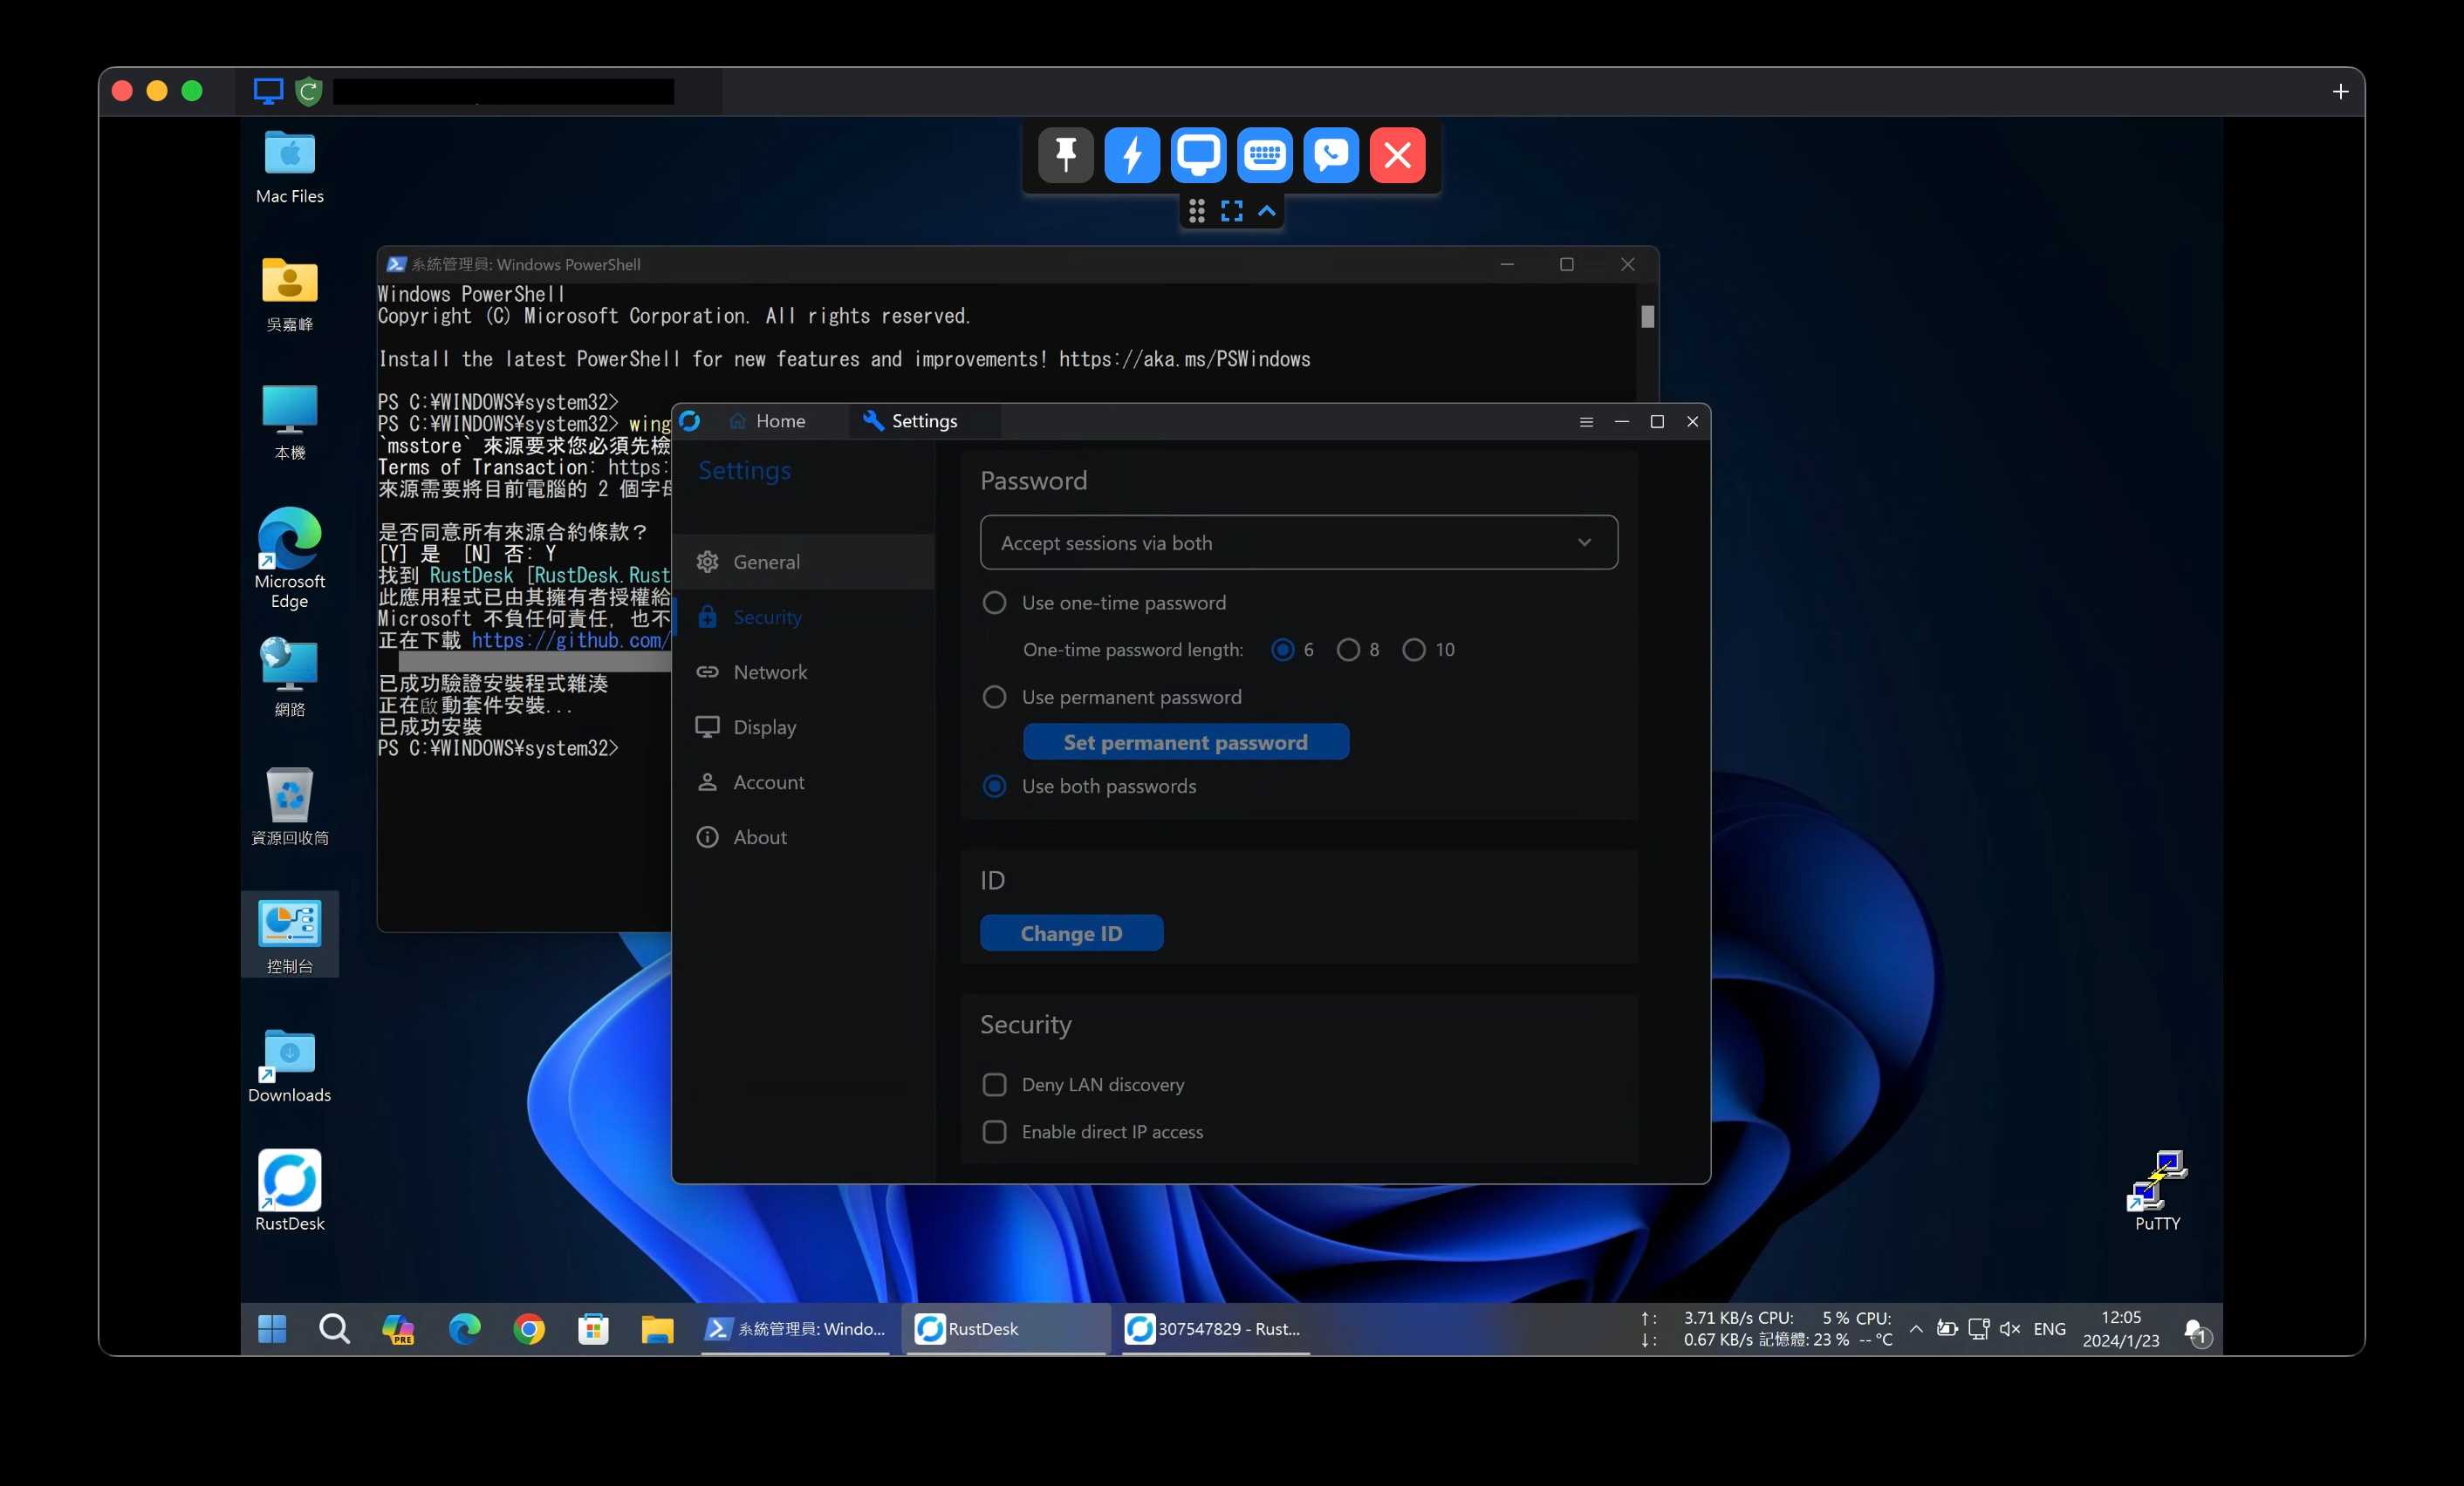Enable direct IP access checkbox
Viewport: 2464px width, 1486px height.
[994, 1131]
